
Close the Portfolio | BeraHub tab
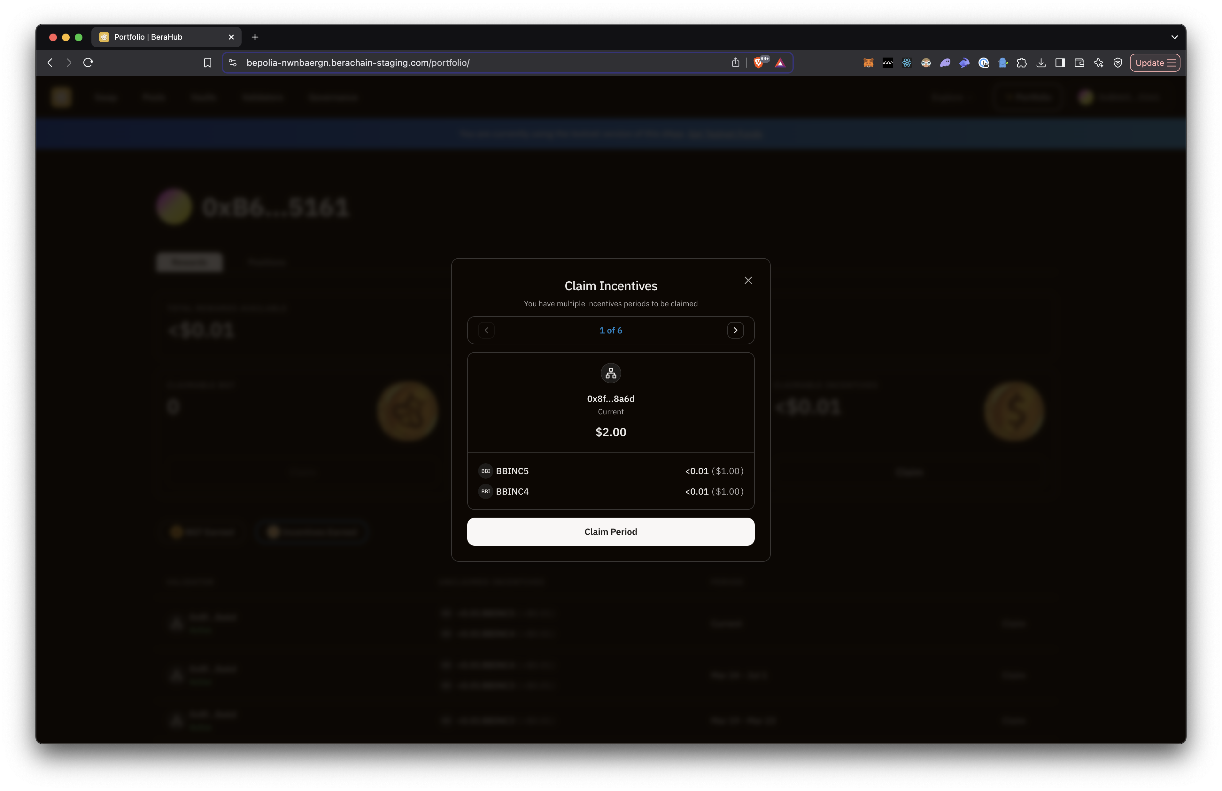pos(231,37)
